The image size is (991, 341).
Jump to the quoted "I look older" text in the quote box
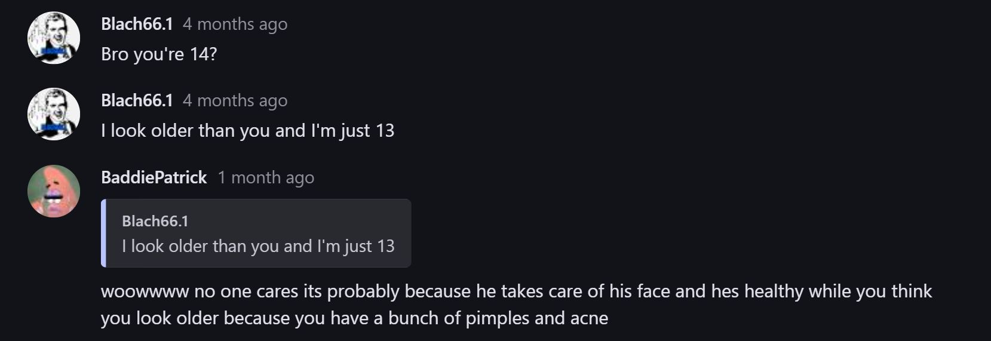tap(258, 246)
